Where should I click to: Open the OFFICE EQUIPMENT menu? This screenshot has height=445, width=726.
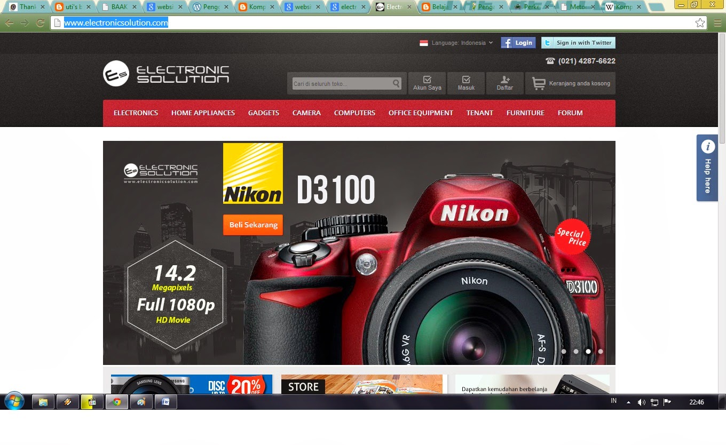click(x=421, y=113)
